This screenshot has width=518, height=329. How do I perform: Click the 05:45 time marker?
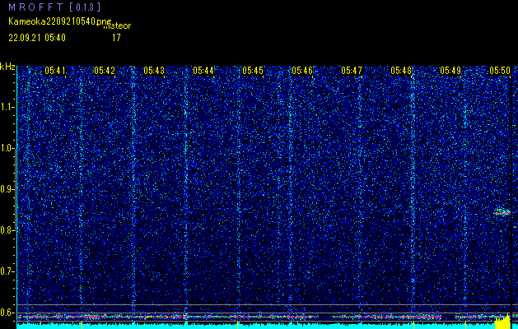[253, 70]
